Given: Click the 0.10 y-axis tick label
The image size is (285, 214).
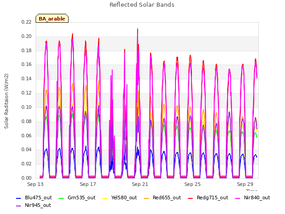Looking at the screenshot, I should (27, 107).
